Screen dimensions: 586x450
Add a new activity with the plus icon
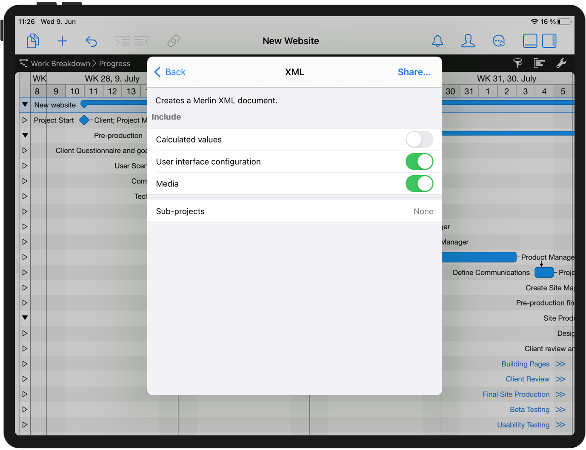click(62, 41)
